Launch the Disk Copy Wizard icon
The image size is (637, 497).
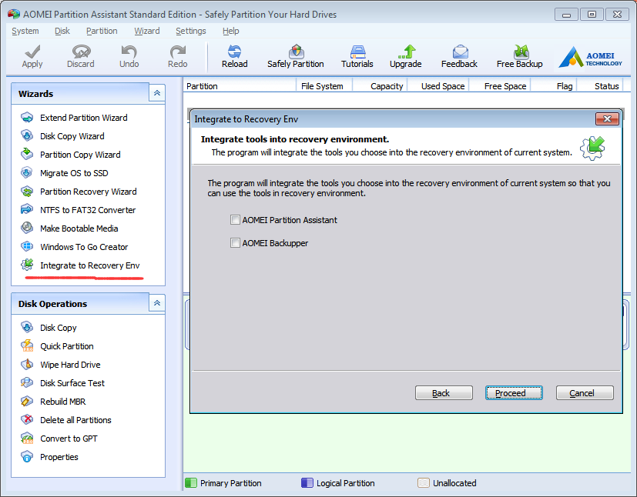point(27,136)
